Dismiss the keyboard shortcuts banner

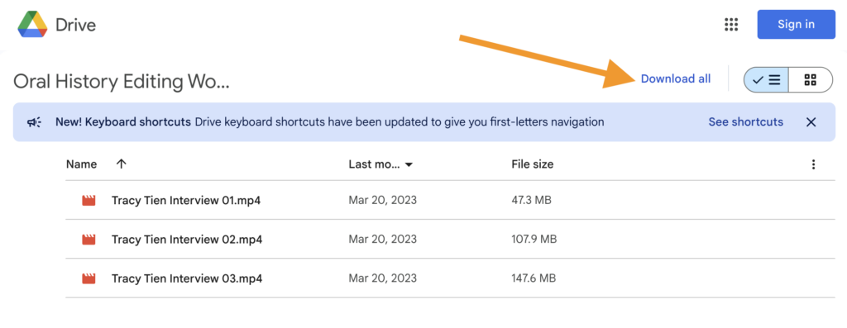(x=811, y=122)
